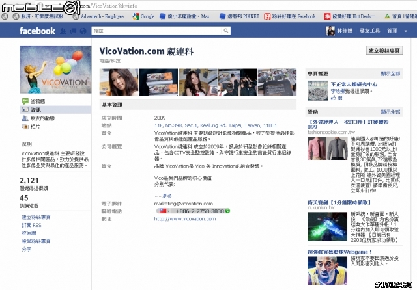Show all in 專頁推薦 section
This screenshot has height=290, width=417.
390,73
